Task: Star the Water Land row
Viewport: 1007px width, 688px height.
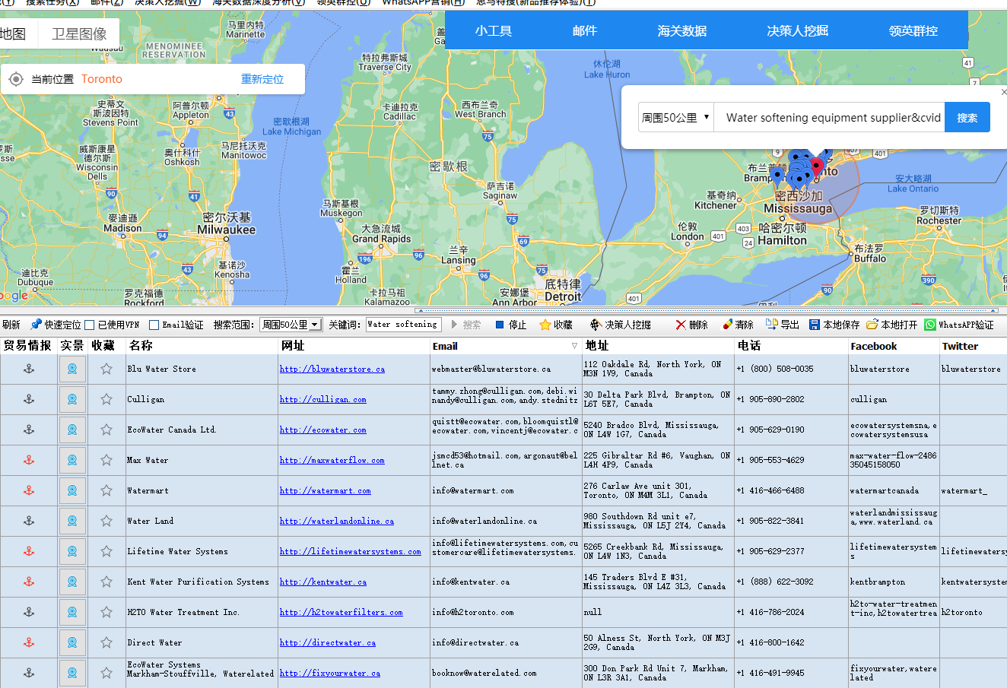Action: coord(106,521)
